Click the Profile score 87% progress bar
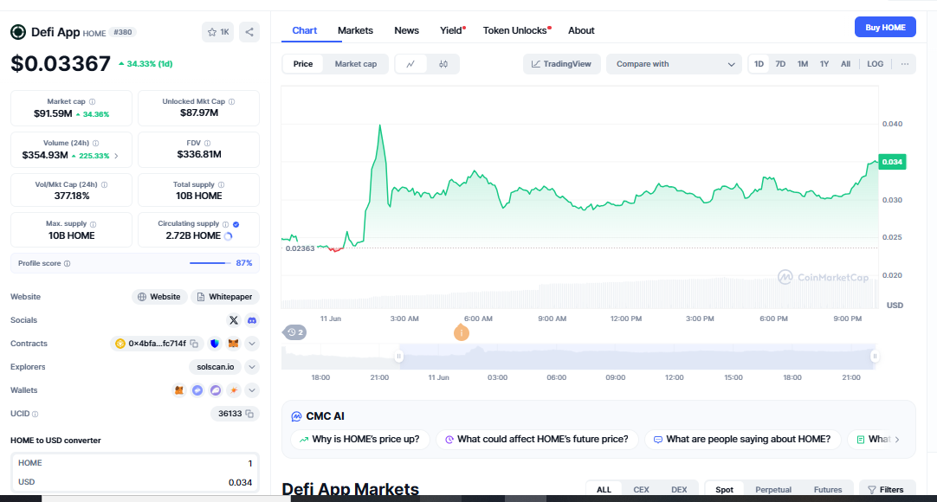This screenshot has height=502, width=937. point(210,263)
